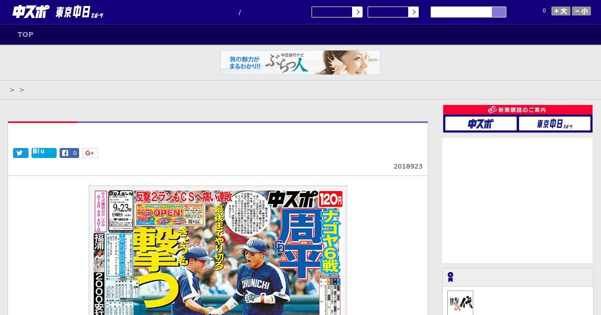This screenshot has height=315, width=601.
Task: Share article via Google+ icon
Action: (x=90, y=153)
